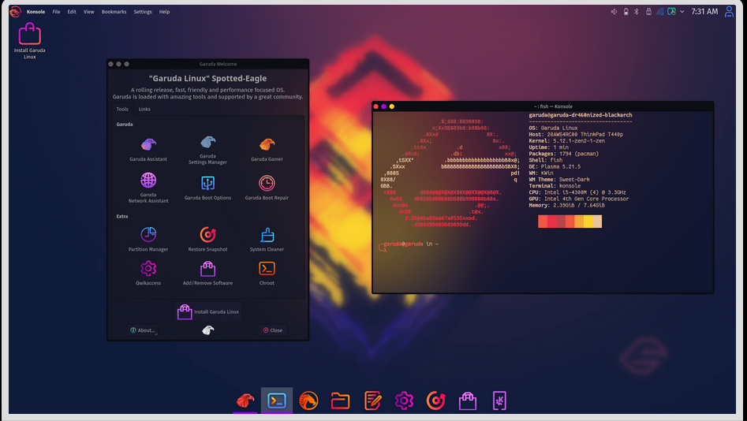
Task: Open Restore Snapshot tool
Action: (207, 239)
